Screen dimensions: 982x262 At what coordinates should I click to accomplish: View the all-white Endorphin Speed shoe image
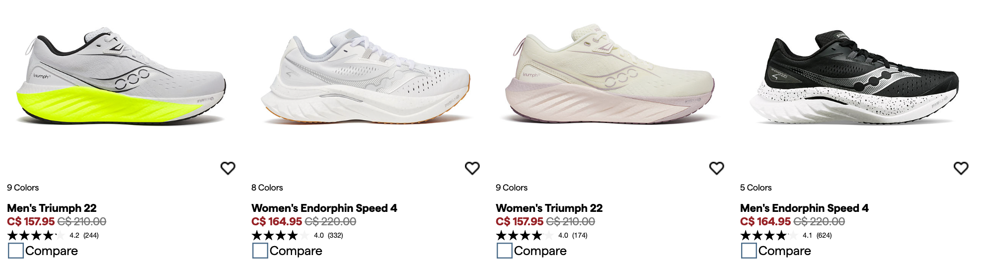click(366, 76)
